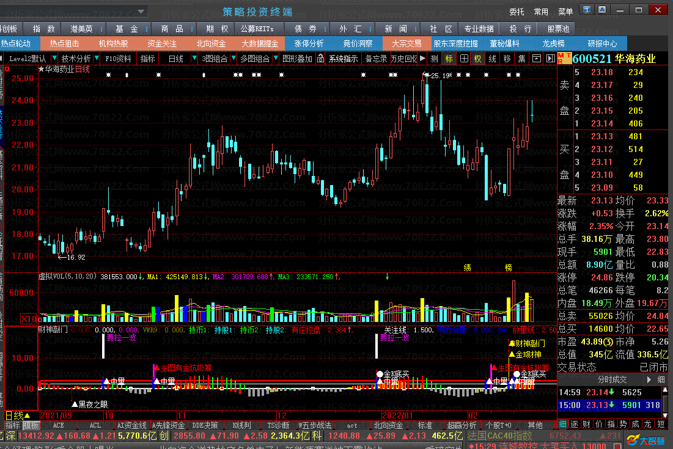Click the F10资料 button

(x=118, y=59)
